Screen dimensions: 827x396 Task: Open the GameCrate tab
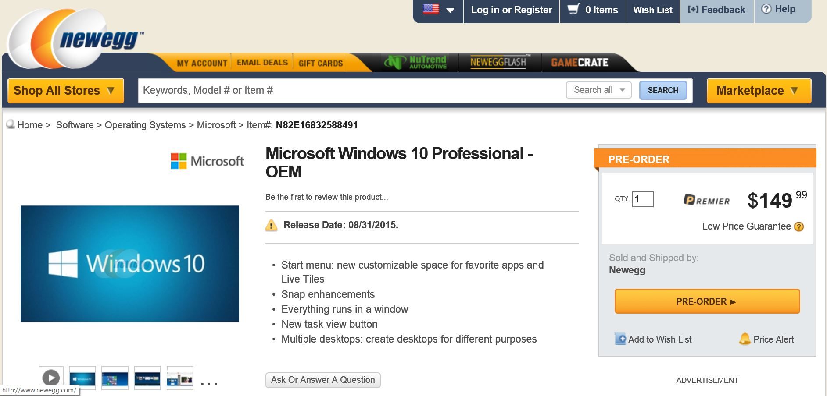tap(580, 63)
